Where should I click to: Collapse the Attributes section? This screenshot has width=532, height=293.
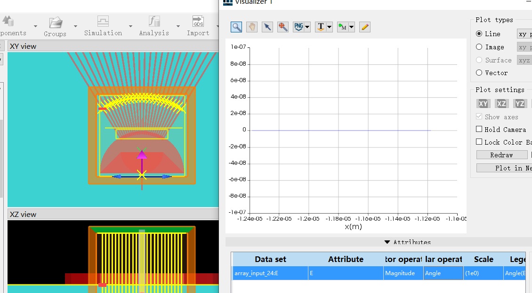pyautogui.click(x=387, y=242)
